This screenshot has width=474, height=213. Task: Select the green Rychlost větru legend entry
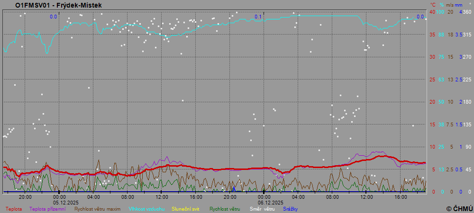point(226,209)
